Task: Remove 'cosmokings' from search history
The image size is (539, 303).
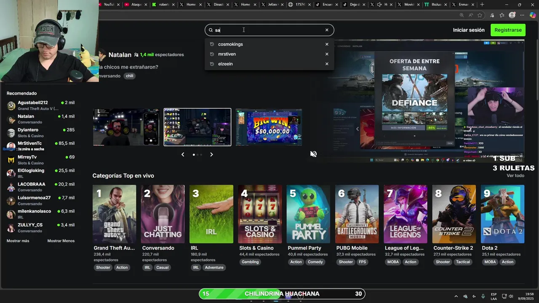Action: coord(327,44)
